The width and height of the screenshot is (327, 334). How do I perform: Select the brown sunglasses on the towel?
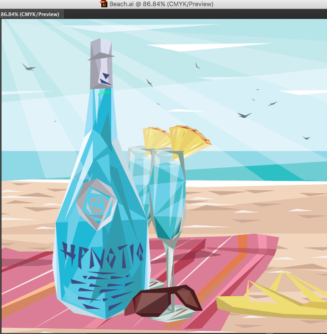click(163, 301)
